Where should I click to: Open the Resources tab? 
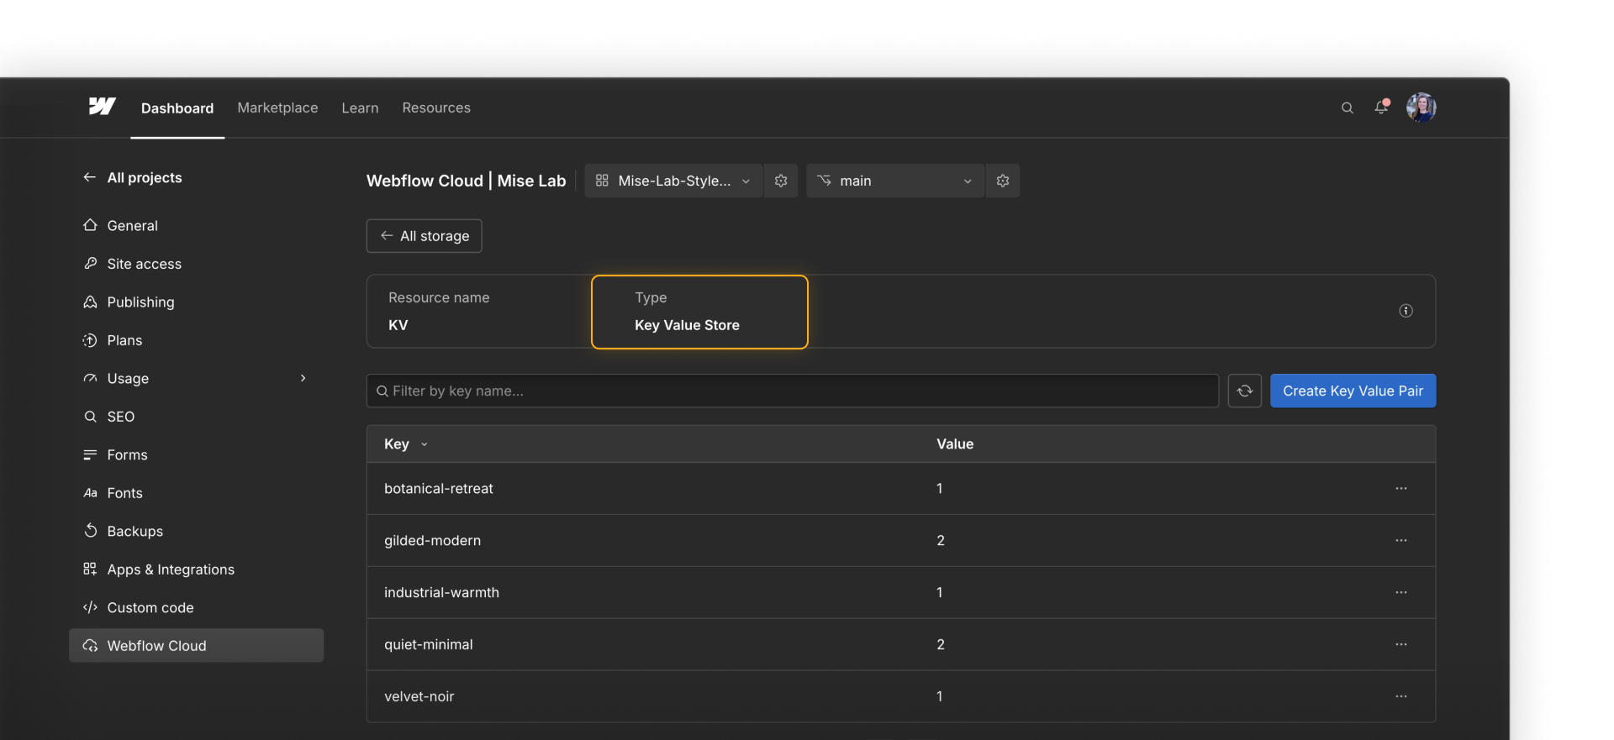(x=436, y=108)
